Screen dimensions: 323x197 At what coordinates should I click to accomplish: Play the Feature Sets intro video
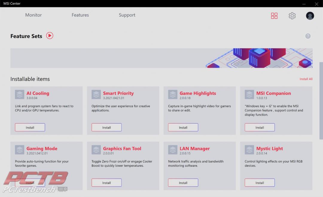click(50, 36)
